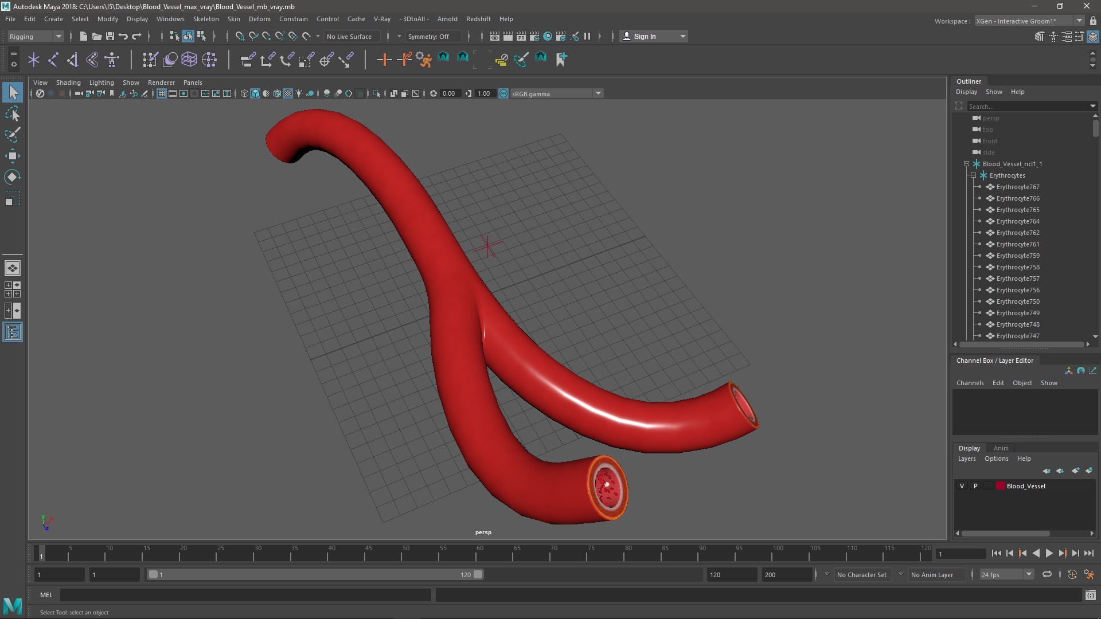Click the New Scene icon
Screen dimensions: 1101x619
tap(83, 36)
